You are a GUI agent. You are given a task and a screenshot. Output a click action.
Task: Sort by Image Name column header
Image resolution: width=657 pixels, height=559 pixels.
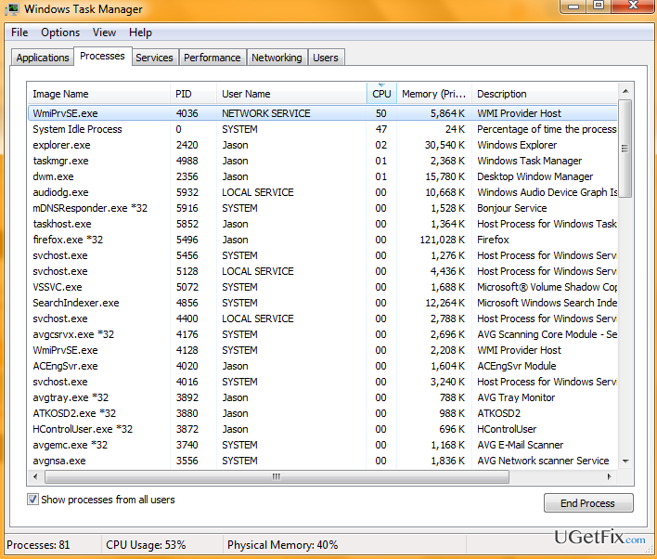(x=99, y=94)
